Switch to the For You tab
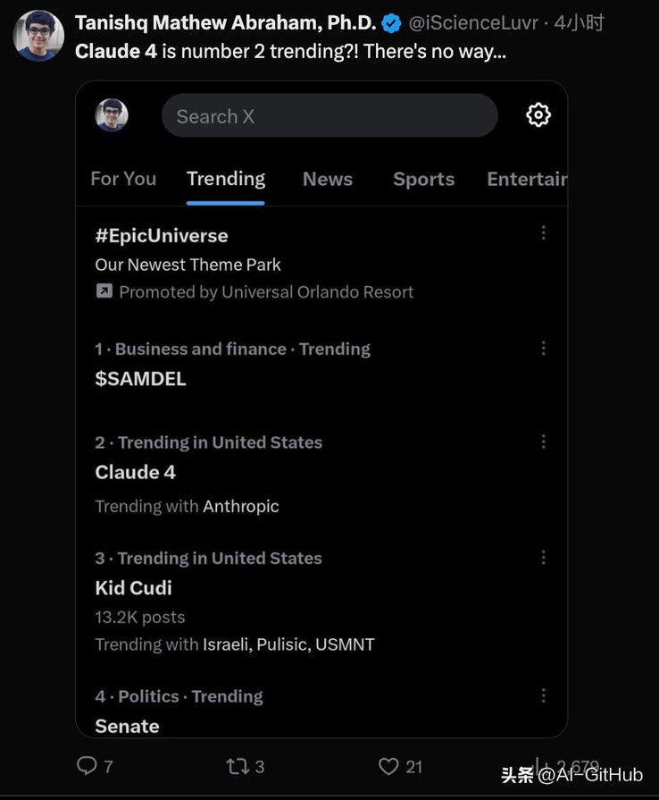The image size is (659, 800). point(123,179)
